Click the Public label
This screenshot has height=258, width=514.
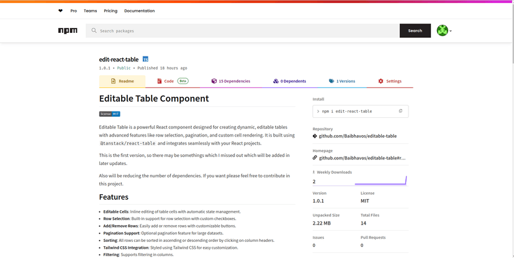point(124,68)
